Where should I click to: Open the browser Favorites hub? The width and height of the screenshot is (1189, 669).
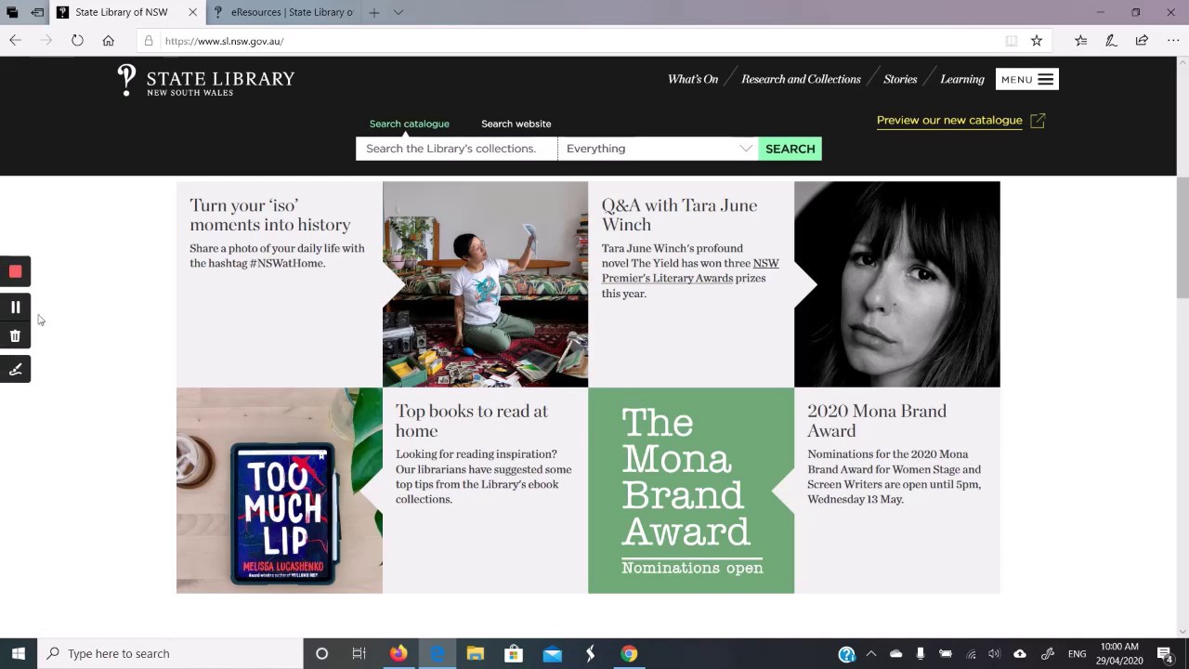pyautogui.click(x=1080, y=41)
